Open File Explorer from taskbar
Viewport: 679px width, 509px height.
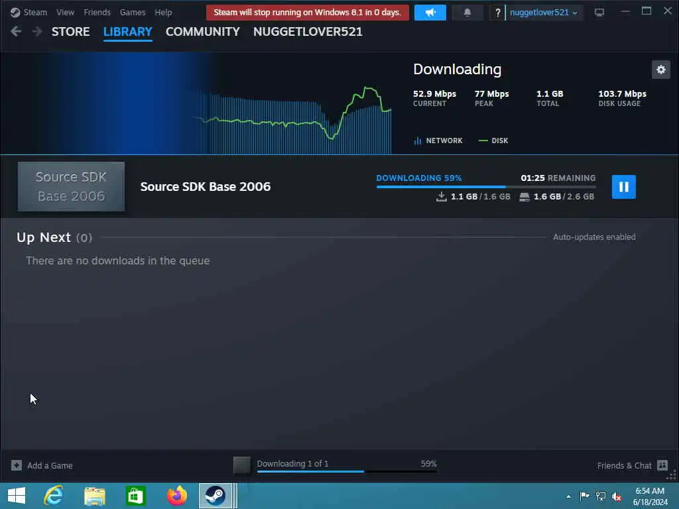pos(94,496)
